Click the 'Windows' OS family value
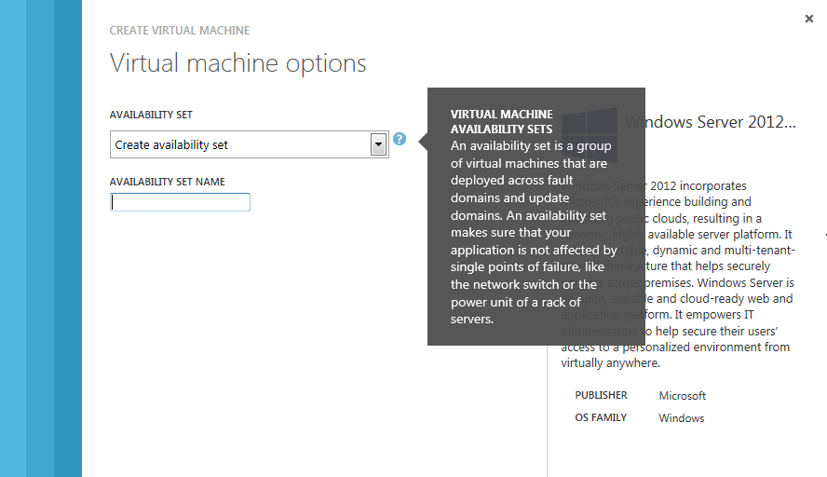 pos(682,418)
